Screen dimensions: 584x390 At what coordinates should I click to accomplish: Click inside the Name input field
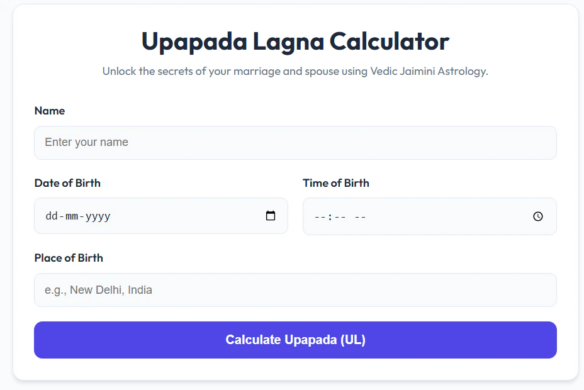click(295, 142)
